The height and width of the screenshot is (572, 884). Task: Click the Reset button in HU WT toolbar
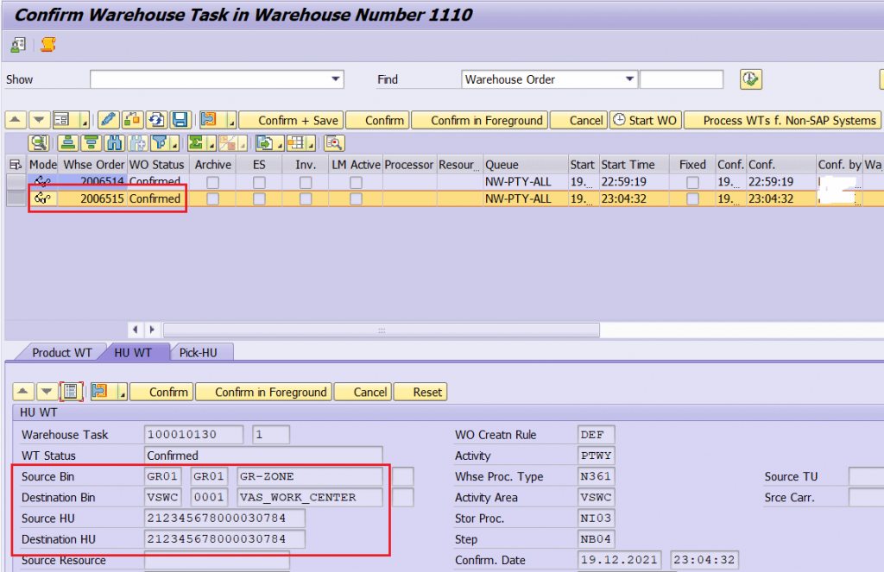click(420, 392)
